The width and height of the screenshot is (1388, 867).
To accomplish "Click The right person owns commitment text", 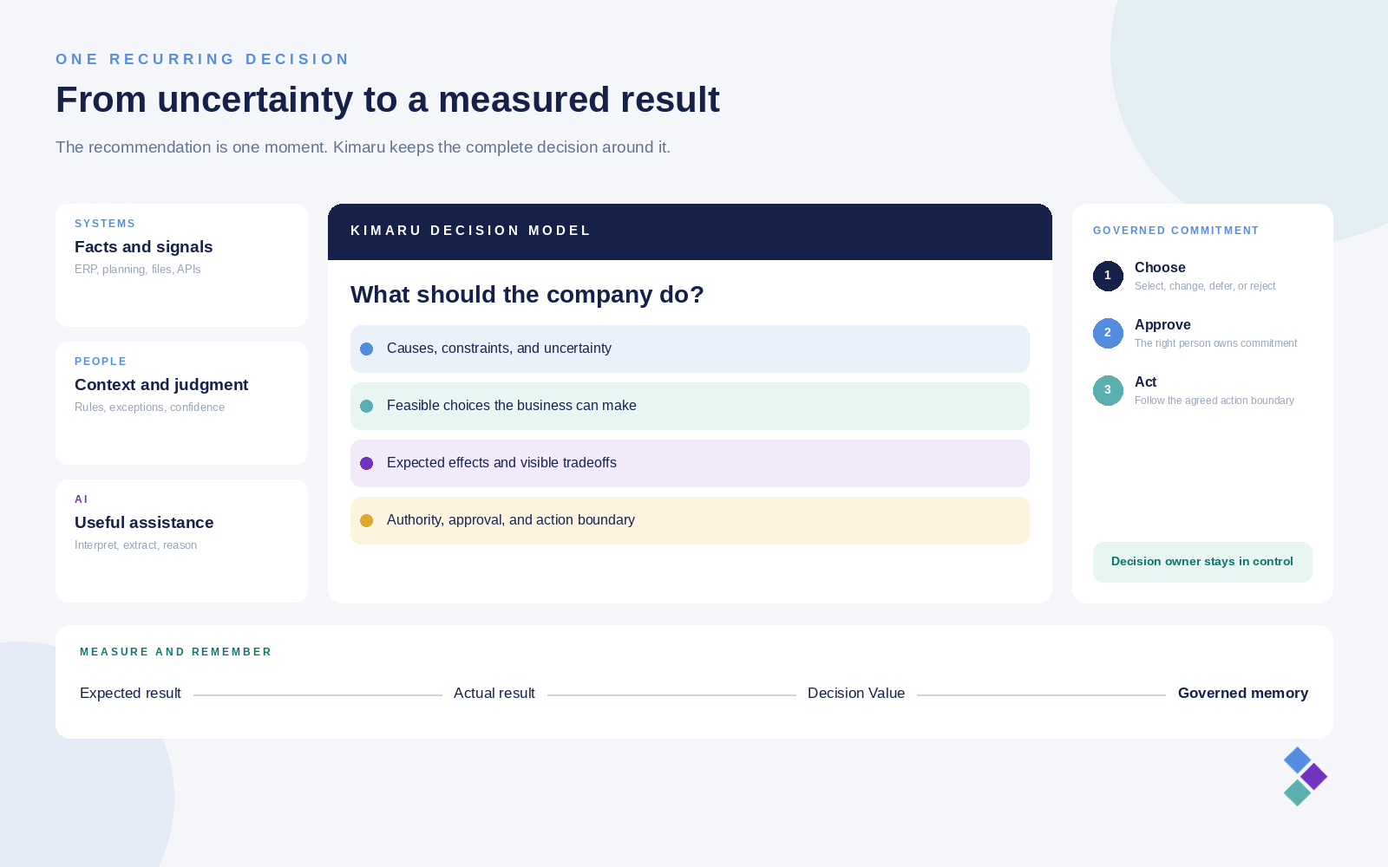I will (1215, 343).
